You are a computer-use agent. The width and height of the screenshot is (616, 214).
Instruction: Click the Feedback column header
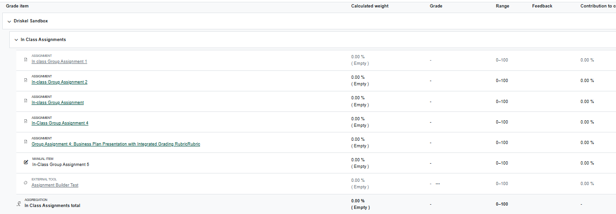(x=542, y=6)
